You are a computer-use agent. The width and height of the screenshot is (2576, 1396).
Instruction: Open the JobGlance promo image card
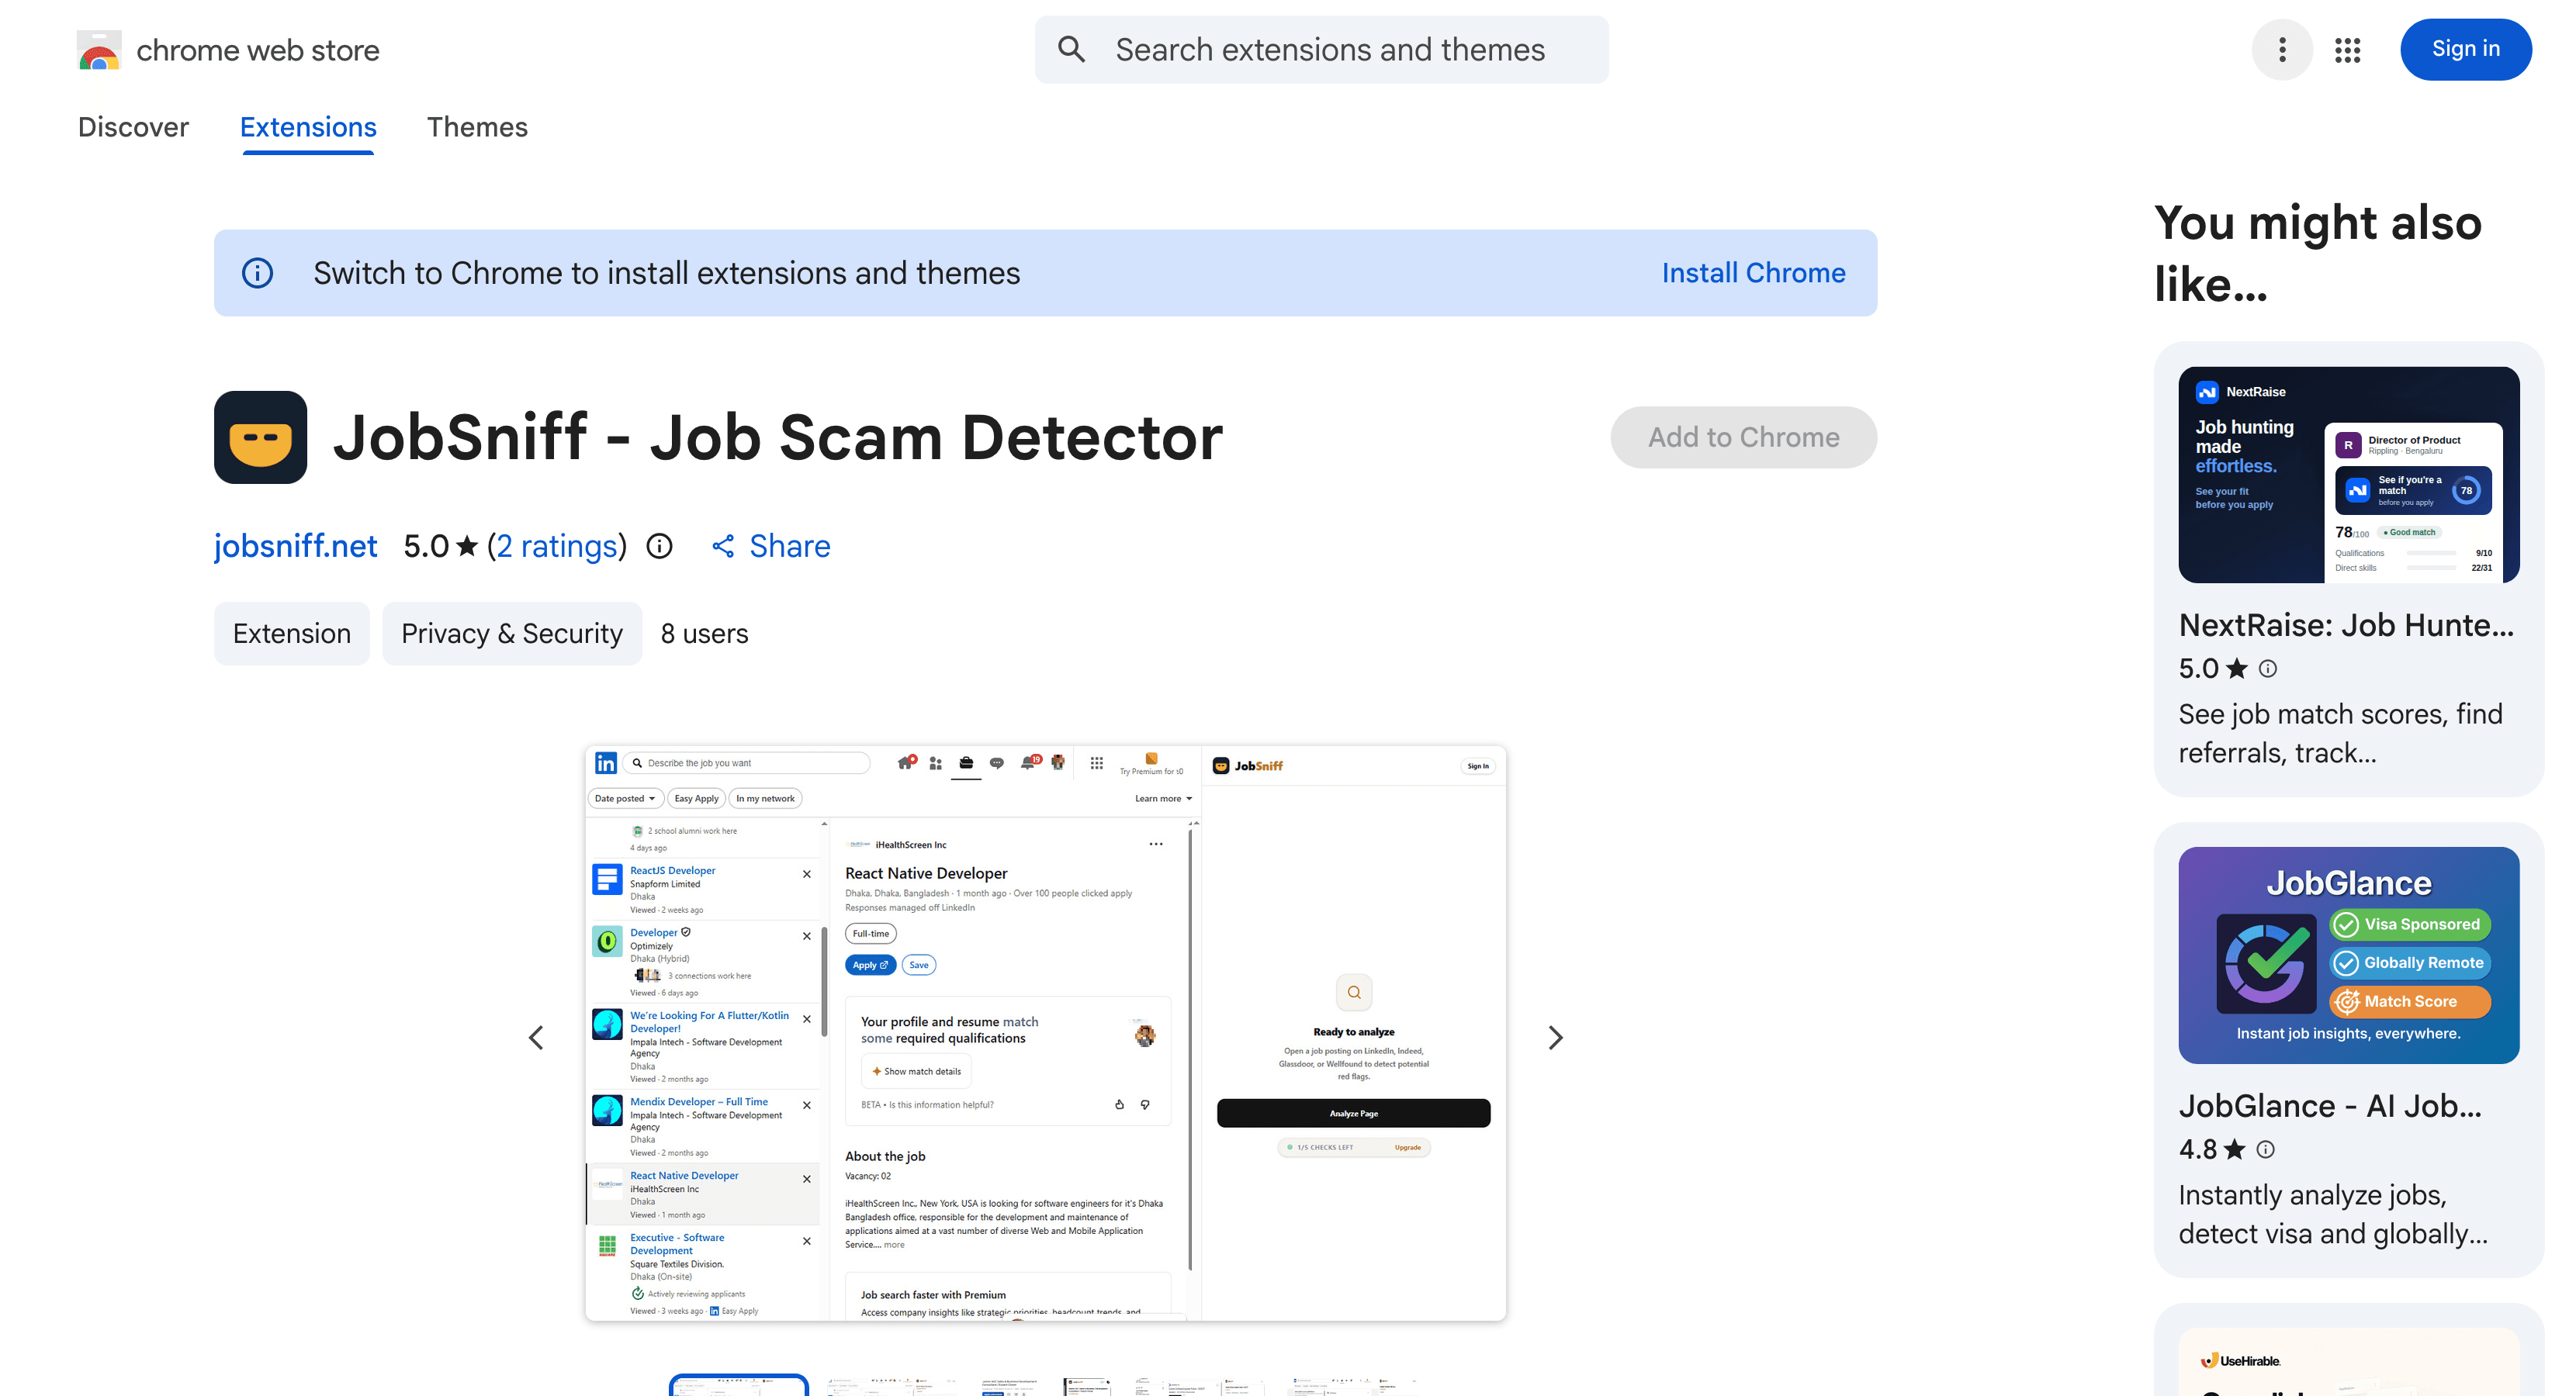coord(2348,955)
